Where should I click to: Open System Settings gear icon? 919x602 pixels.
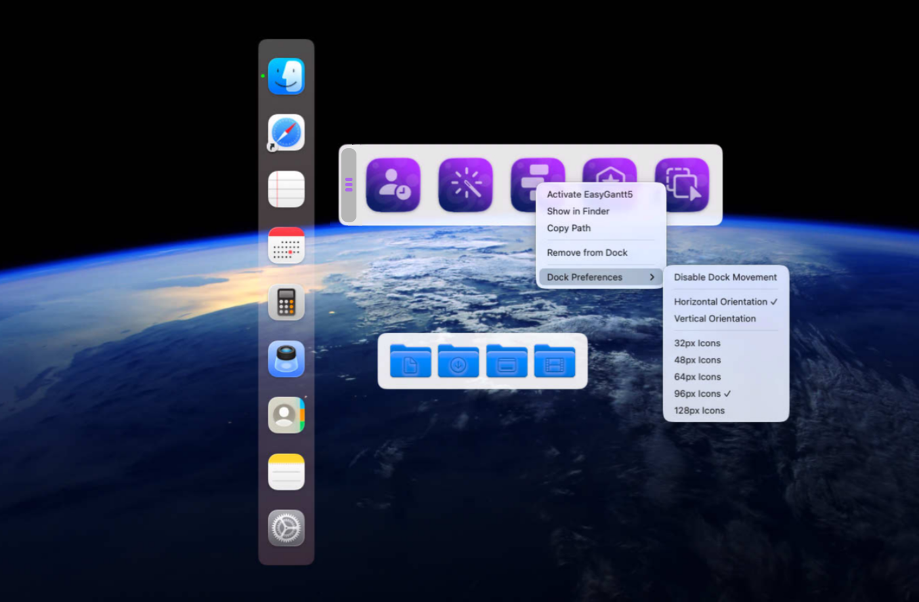click(x=286, y=528)
